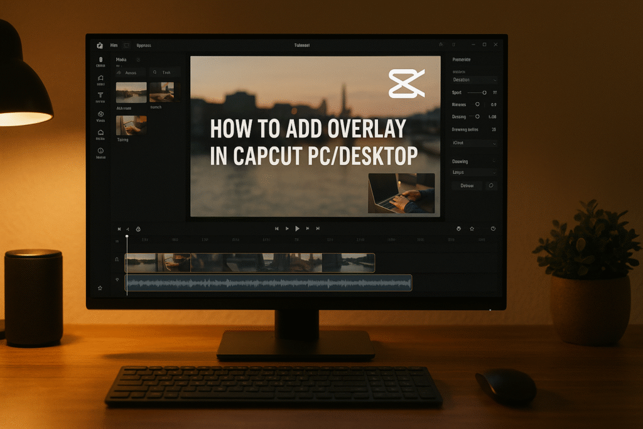Open the Lenus dropdown under Douwing

pos(474,171)
